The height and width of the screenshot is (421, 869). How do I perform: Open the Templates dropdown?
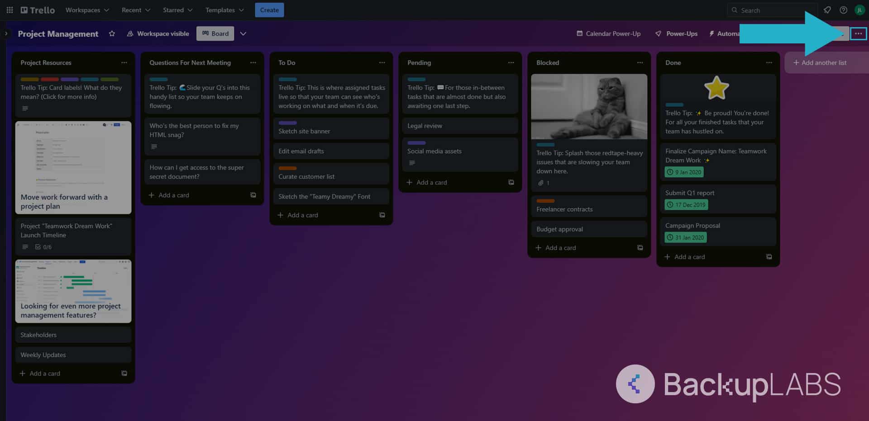pos(224,10)
